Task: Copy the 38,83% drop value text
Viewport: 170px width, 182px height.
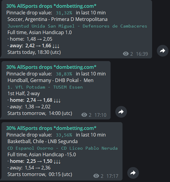Action: point(64,74)
